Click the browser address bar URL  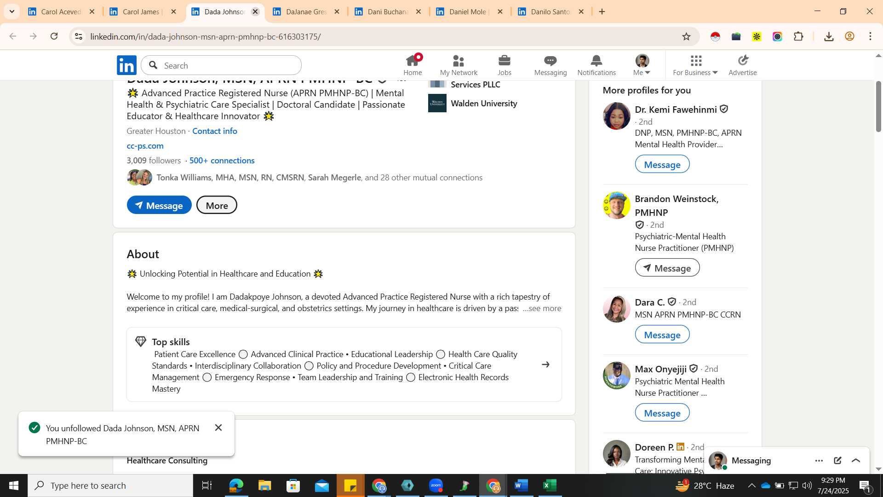(x=206, y=36)
